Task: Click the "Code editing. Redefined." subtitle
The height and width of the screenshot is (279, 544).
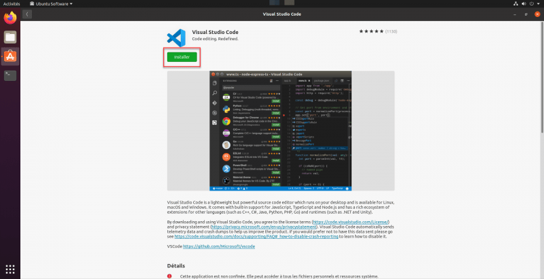Action: click(215, 39)
